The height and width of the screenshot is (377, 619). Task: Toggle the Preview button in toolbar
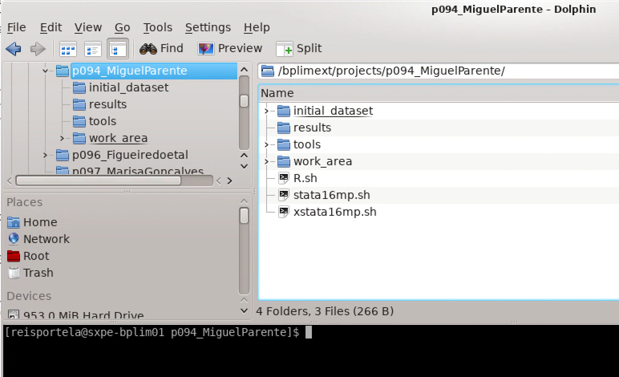point(230,49)
